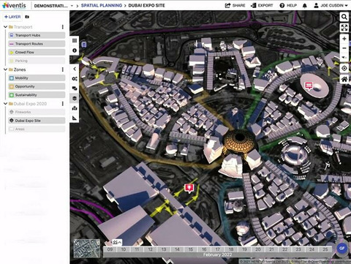Click the golden dome structure on the map
The height and width of the screenshot is (264, 351).
click(240, 144)
